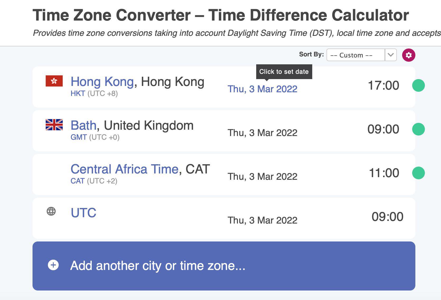Open the UTC link
The height and width of the screenshot is (300, 441).
pyautogui.click(x=84, y=213)
